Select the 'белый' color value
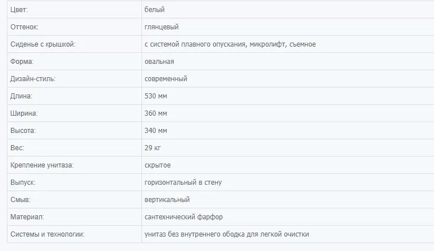The height and width of the screenshot is (251, 434). [155, 10]
